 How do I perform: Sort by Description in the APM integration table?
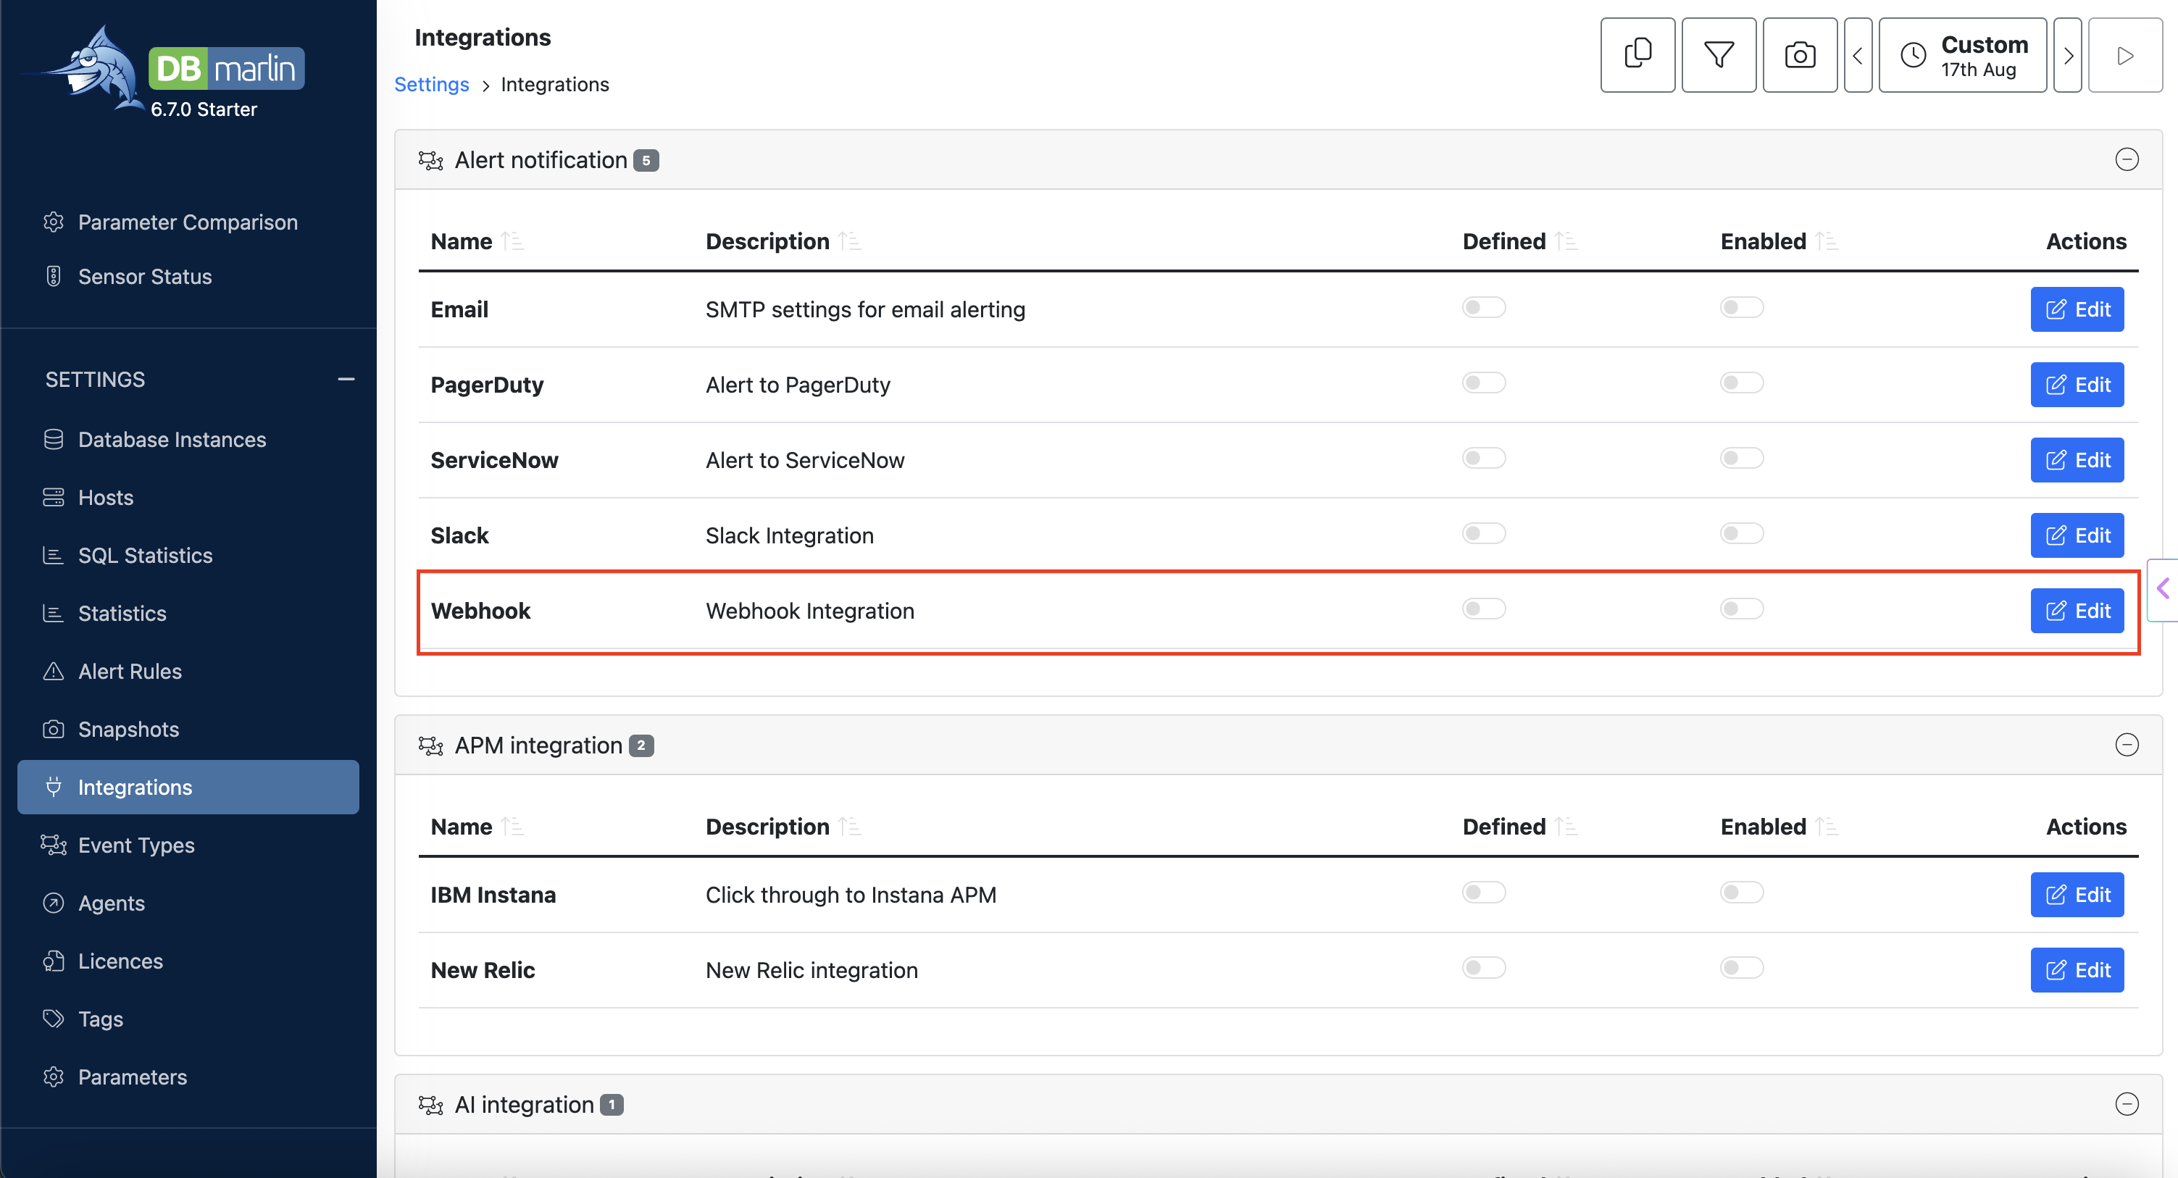pos(850,827)
